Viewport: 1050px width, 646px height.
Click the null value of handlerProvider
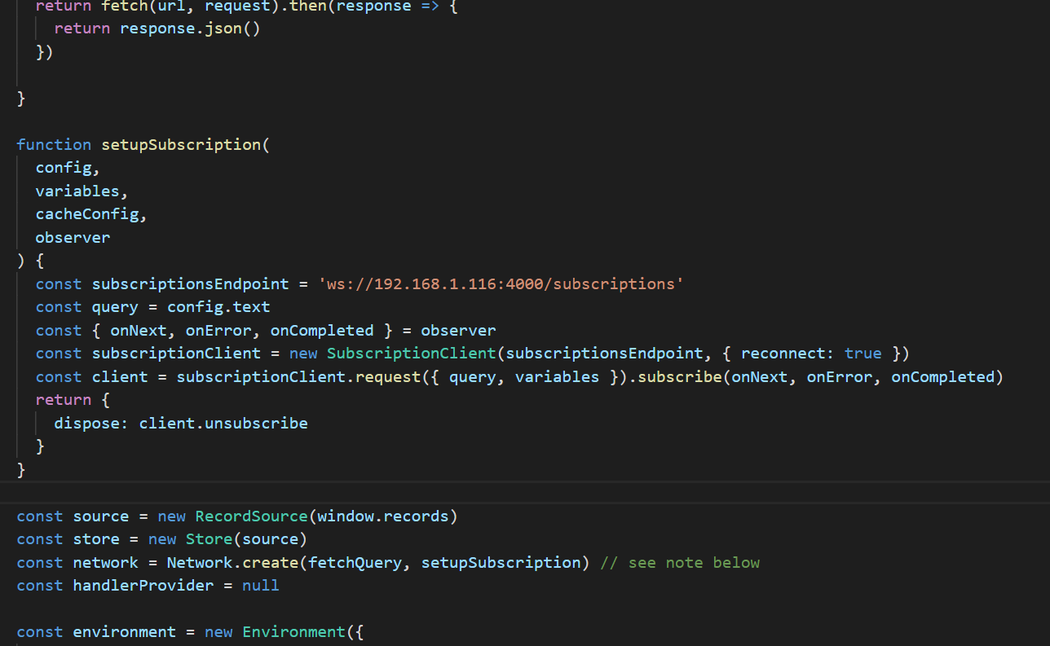[x=260, y=585]
